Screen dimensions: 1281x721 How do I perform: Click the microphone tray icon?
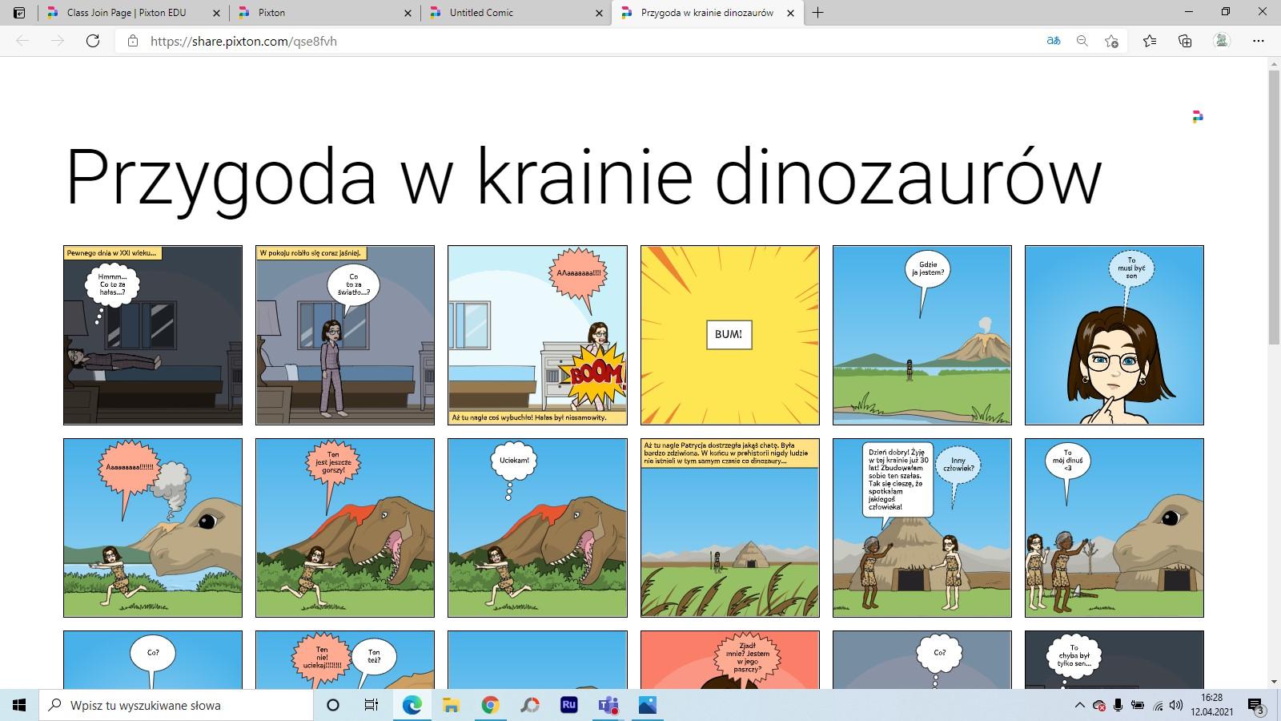(x=1118, y=705)
